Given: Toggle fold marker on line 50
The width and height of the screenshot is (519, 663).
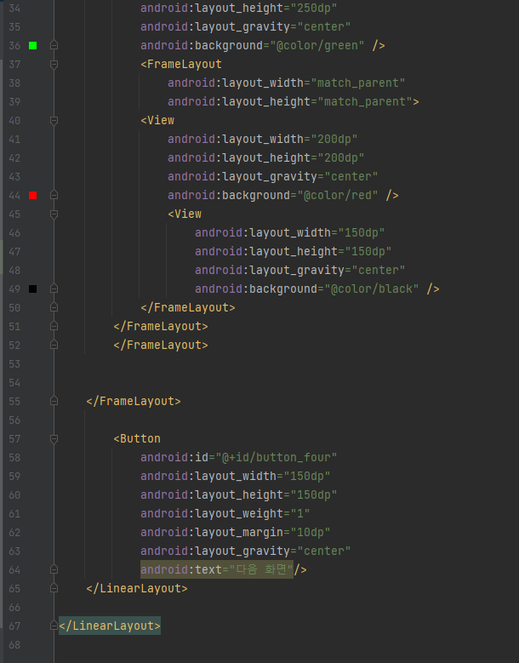Looking at the screenshot, I should pyautogui.click(x=54, y=307).
